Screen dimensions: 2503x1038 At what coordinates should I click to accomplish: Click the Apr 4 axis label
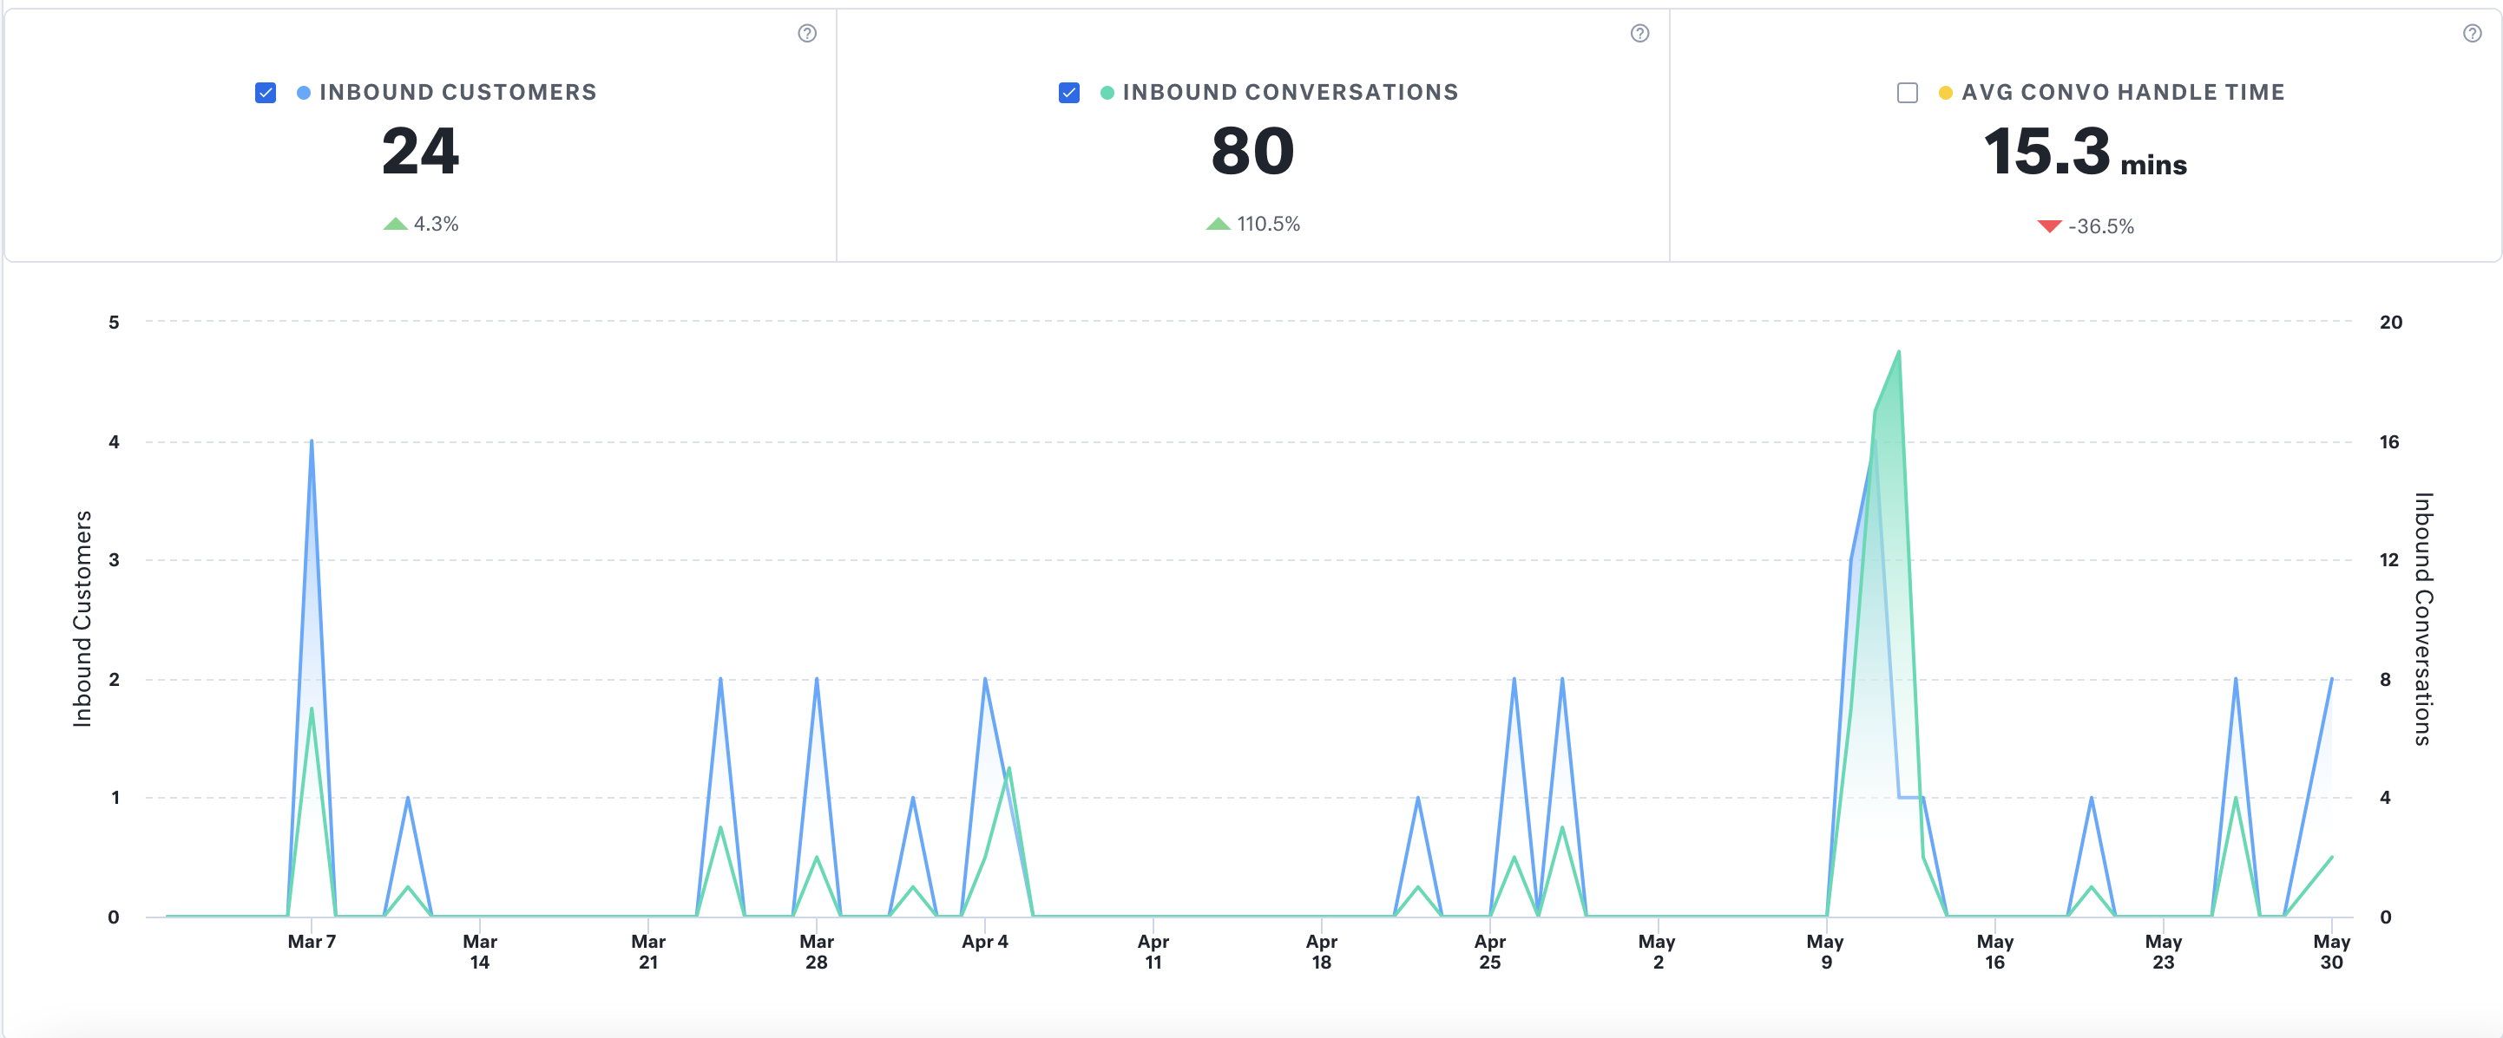tap(984, 941)
